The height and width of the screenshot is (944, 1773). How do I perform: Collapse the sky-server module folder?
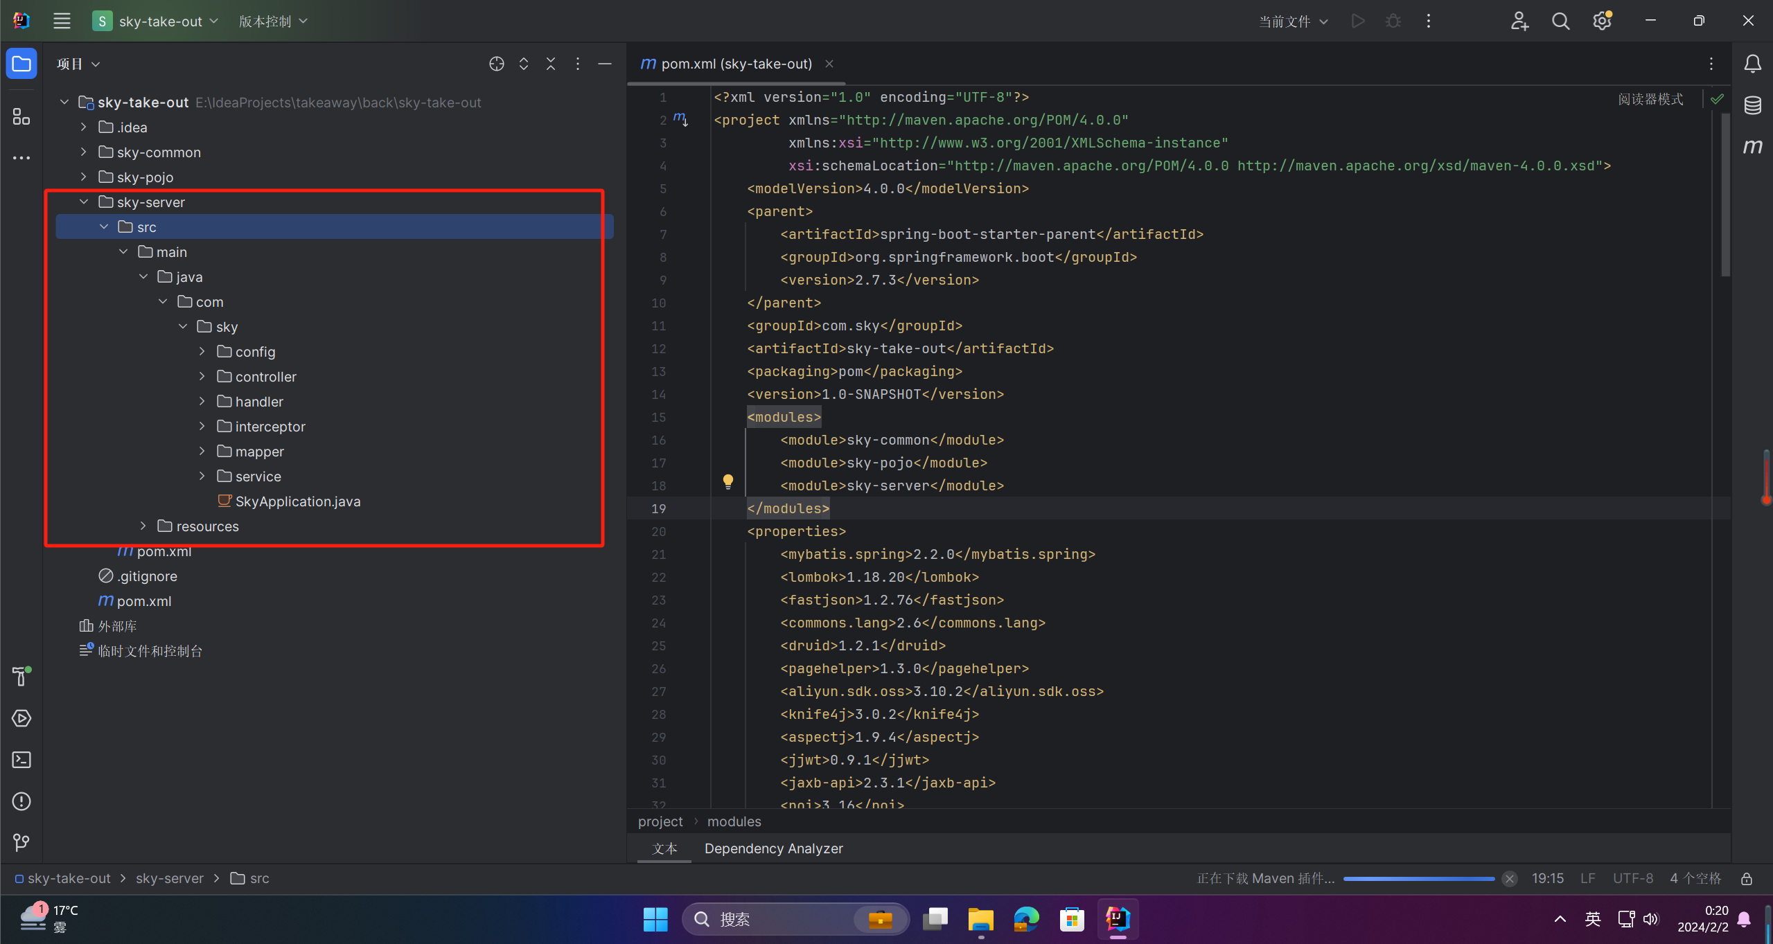coord(84,202)
